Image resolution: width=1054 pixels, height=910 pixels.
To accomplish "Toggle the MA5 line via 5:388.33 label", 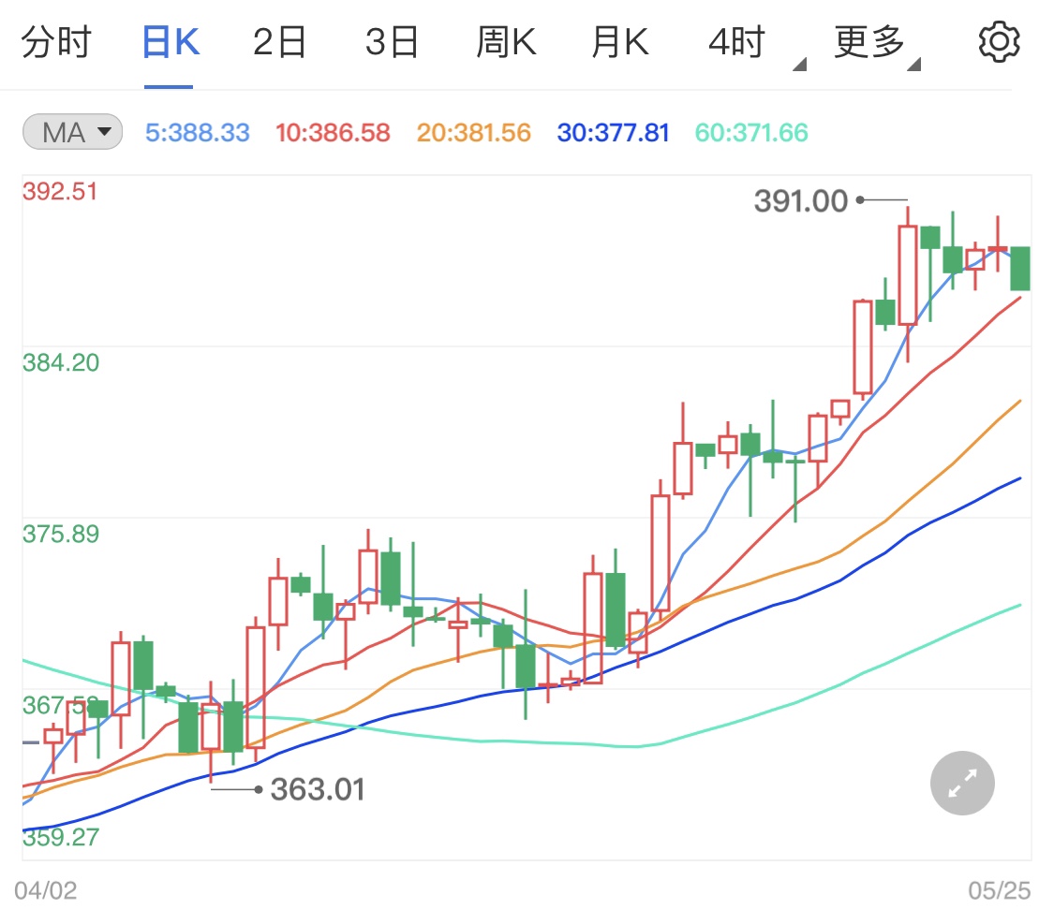I will tap(197, 132).
